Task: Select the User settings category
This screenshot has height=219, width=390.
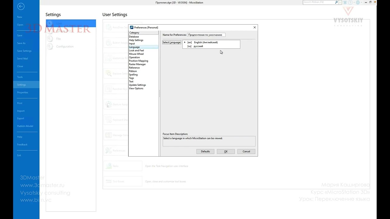Action: coord(71,23)
